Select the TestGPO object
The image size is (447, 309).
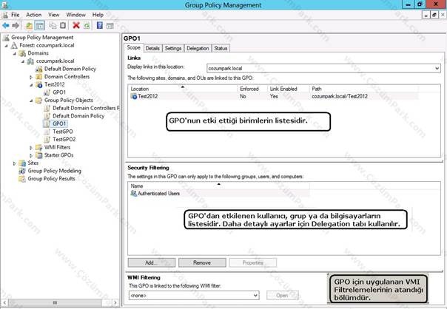pos(63,132)
